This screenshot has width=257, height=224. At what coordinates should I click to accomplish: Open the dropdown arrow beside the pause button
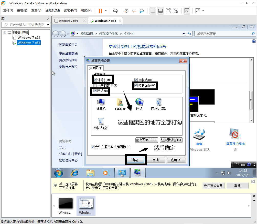point(106,11)
